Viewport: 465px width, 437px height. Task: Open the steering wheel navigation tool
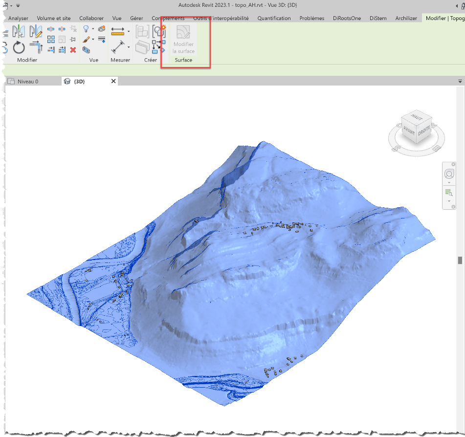click(x=449, y=174)
